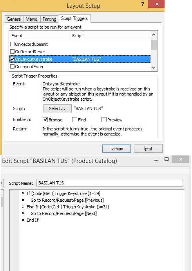The image size is (192, 271).
Task: Enable the OnRecordCommit trigger checkbox
Action: coord(12,44)
